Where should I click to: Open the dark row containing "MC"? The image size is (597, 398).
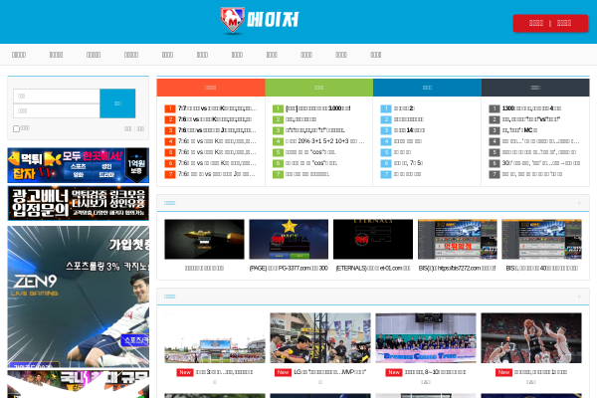519,130
